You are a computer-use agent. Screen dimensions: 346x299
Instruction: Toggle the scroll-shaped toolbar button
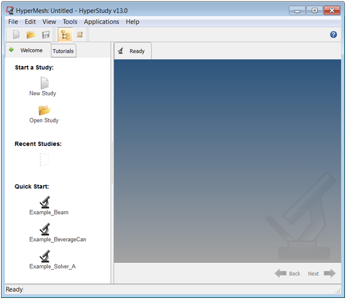point(79,35)
